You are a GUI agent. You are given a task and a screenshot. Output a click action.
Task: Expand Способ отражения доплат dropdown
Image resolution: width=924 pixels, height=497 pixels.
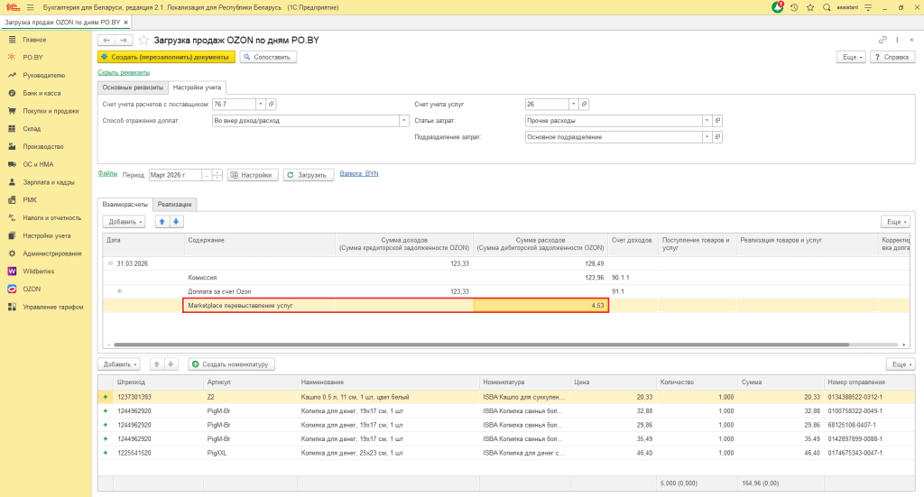(x=403, y=121)
